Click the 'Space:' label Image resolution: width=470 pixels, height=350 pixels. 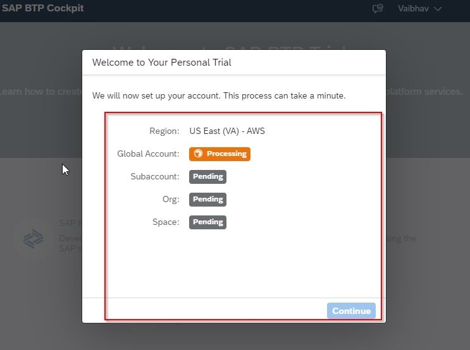click(x=166, y=222)
